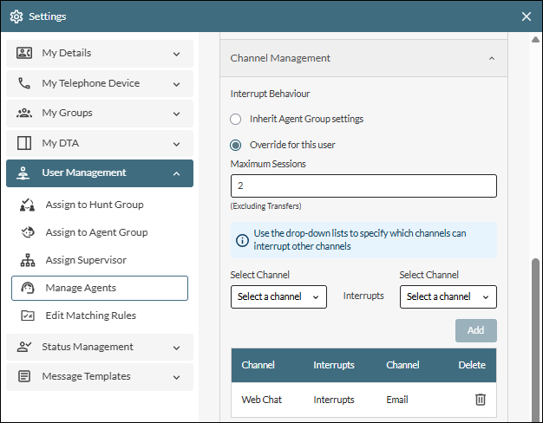Click the My Telephone Device phone icon
The height and width of the screenshot is (423, 543).
click(x=24, y=84)
